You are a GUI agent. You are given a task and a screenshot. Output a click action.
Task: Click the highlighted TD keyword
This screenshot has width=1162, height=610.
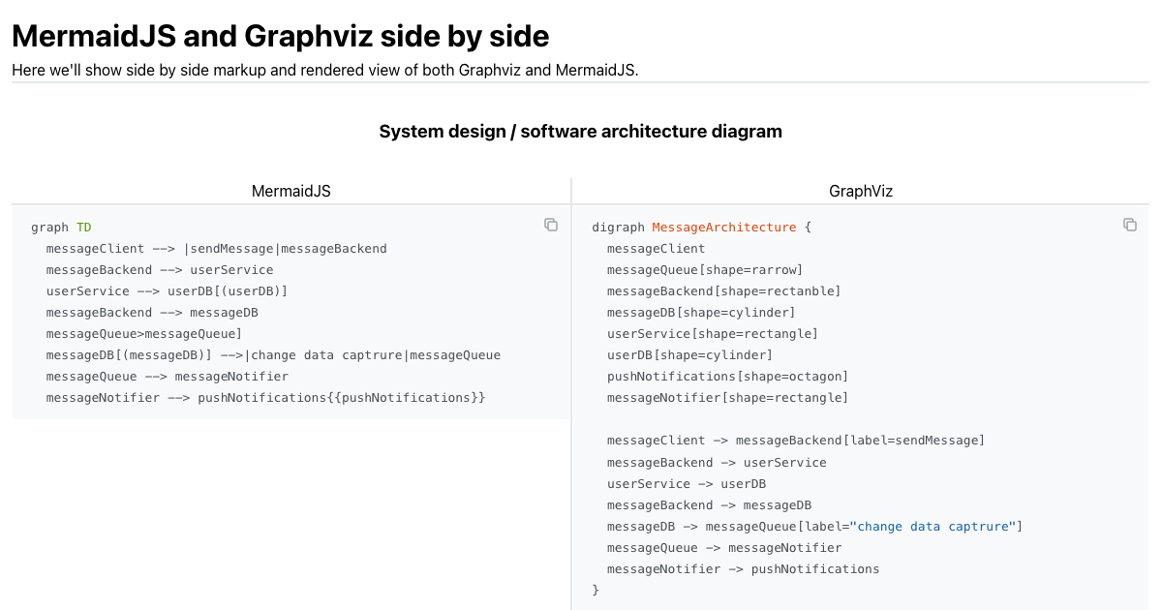click(x=83, y=227)
